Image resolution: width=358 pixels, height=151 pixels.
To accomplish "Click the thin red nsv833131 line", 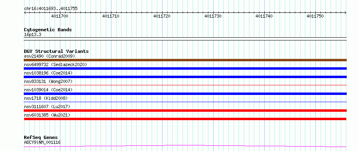I will pyautogui.click(x=185, y=85).
